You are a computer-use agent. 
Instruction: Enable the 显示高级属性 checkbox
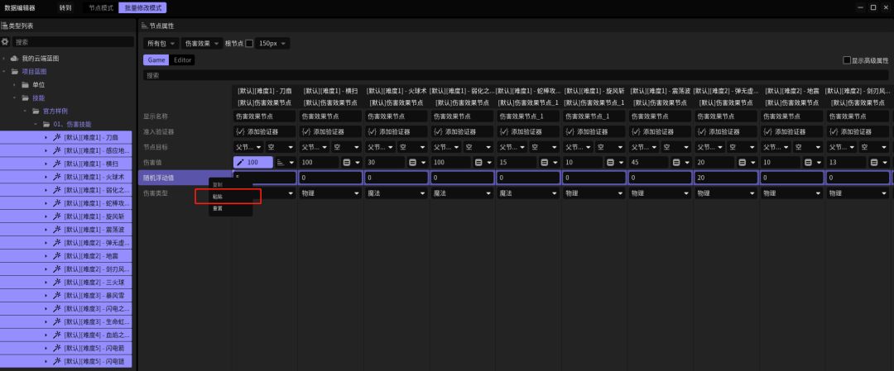[x=846, y=60]
